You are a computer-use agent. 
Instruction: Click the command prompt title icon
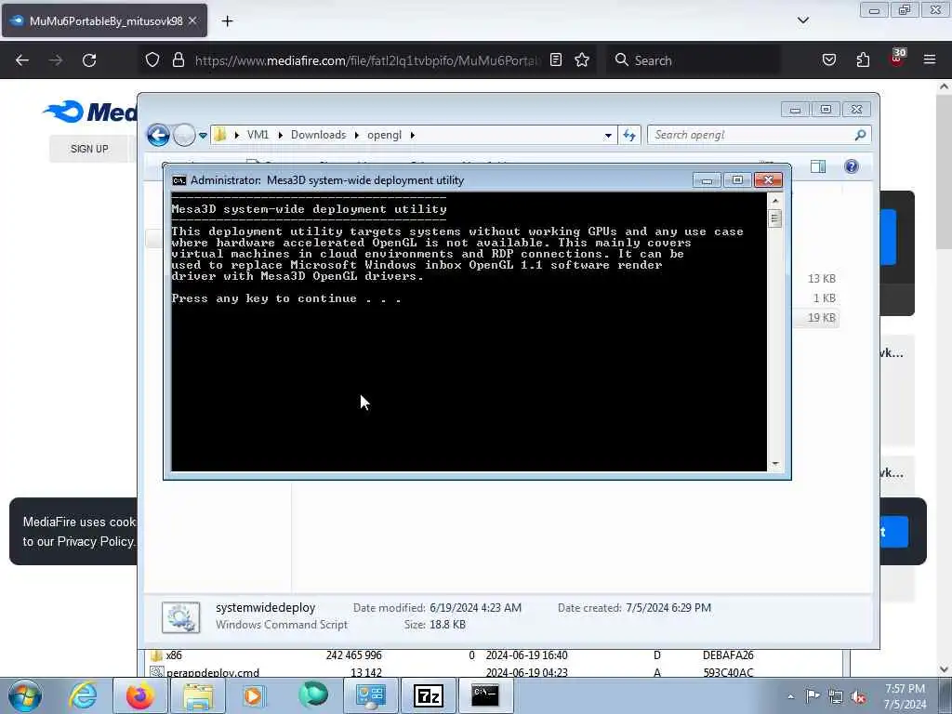point(179,180)
